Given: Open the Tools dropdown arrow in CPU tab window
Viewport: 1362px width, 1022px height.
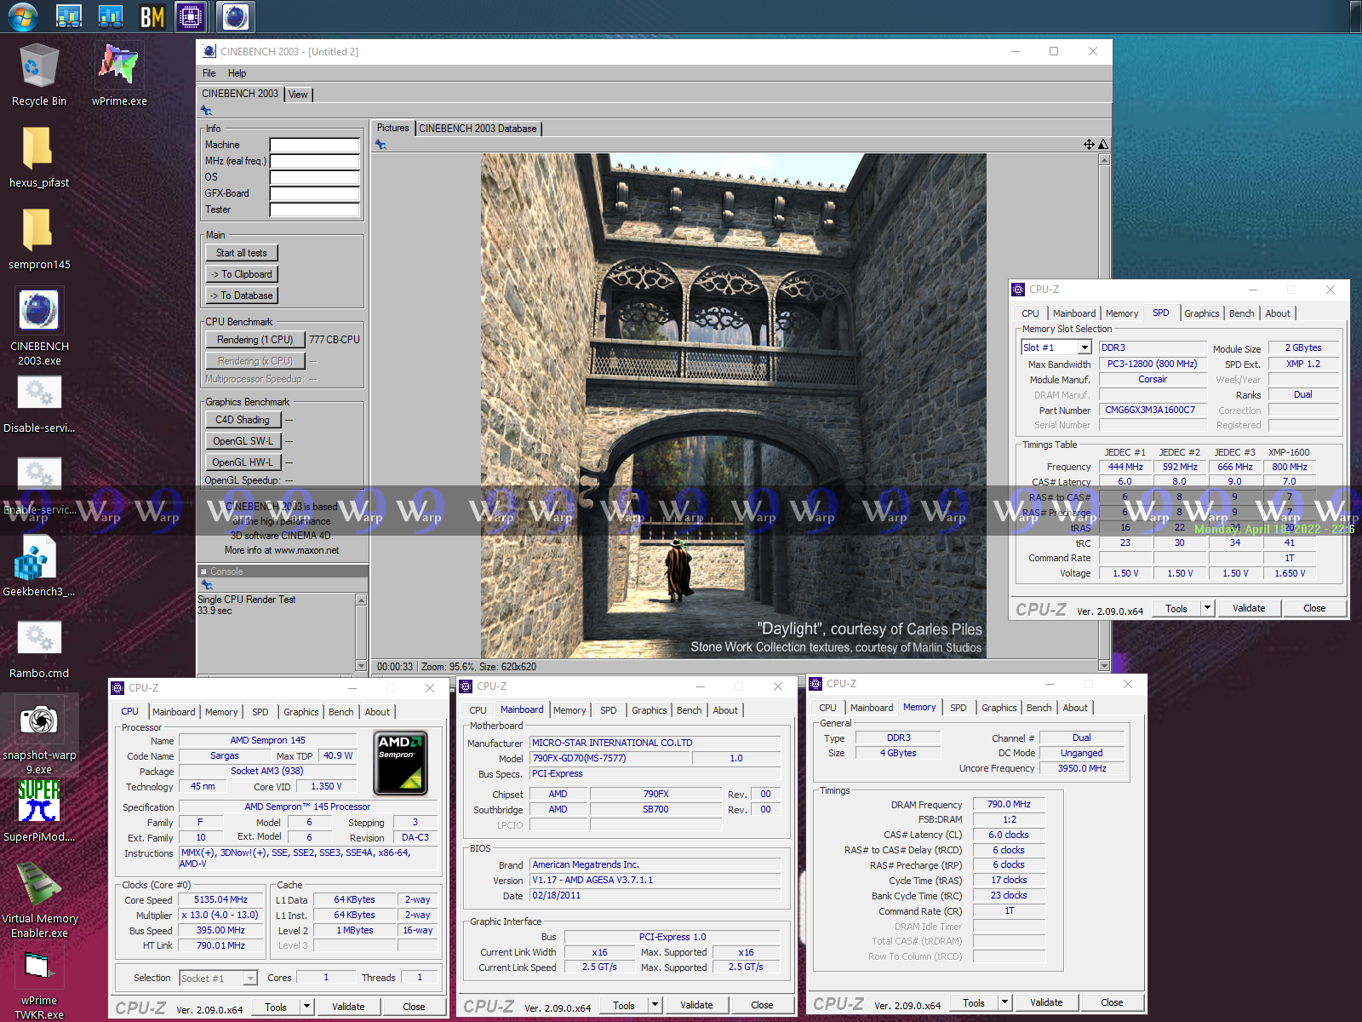Looking at the screenshot, I should 306,1007.
